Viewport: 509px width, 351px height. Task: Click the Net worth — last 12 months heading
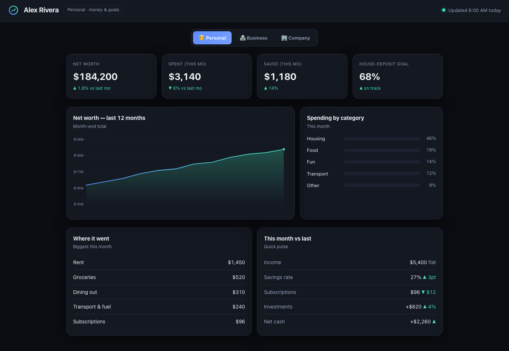[x=109, y=118]
